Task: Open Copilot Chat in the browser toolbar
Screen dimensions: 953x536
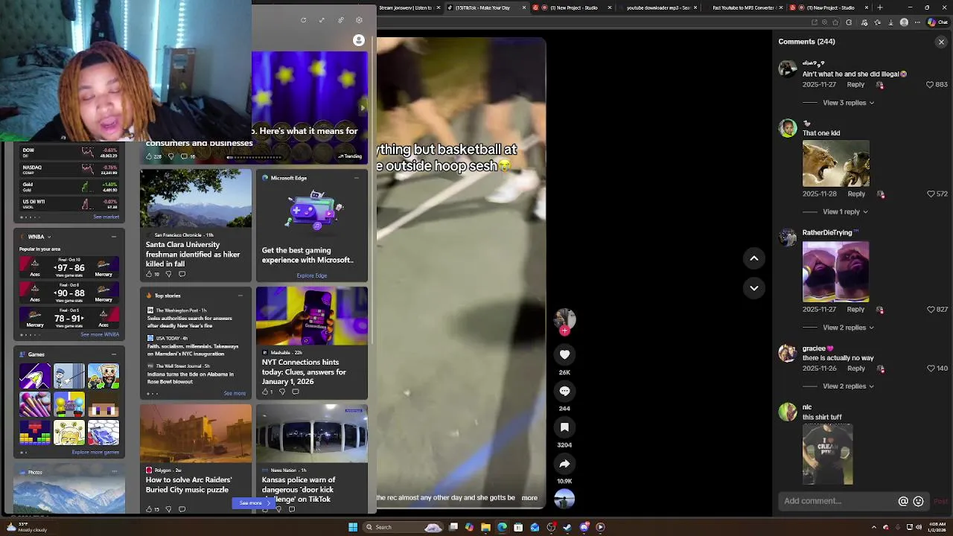Action: 937,22
